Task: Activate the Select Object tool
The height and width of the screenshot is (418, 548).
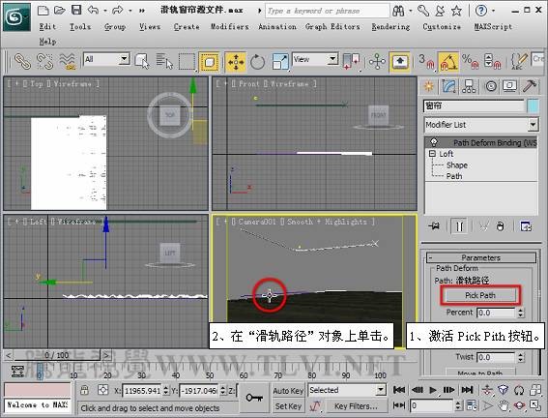Action: tap(142, 62)
